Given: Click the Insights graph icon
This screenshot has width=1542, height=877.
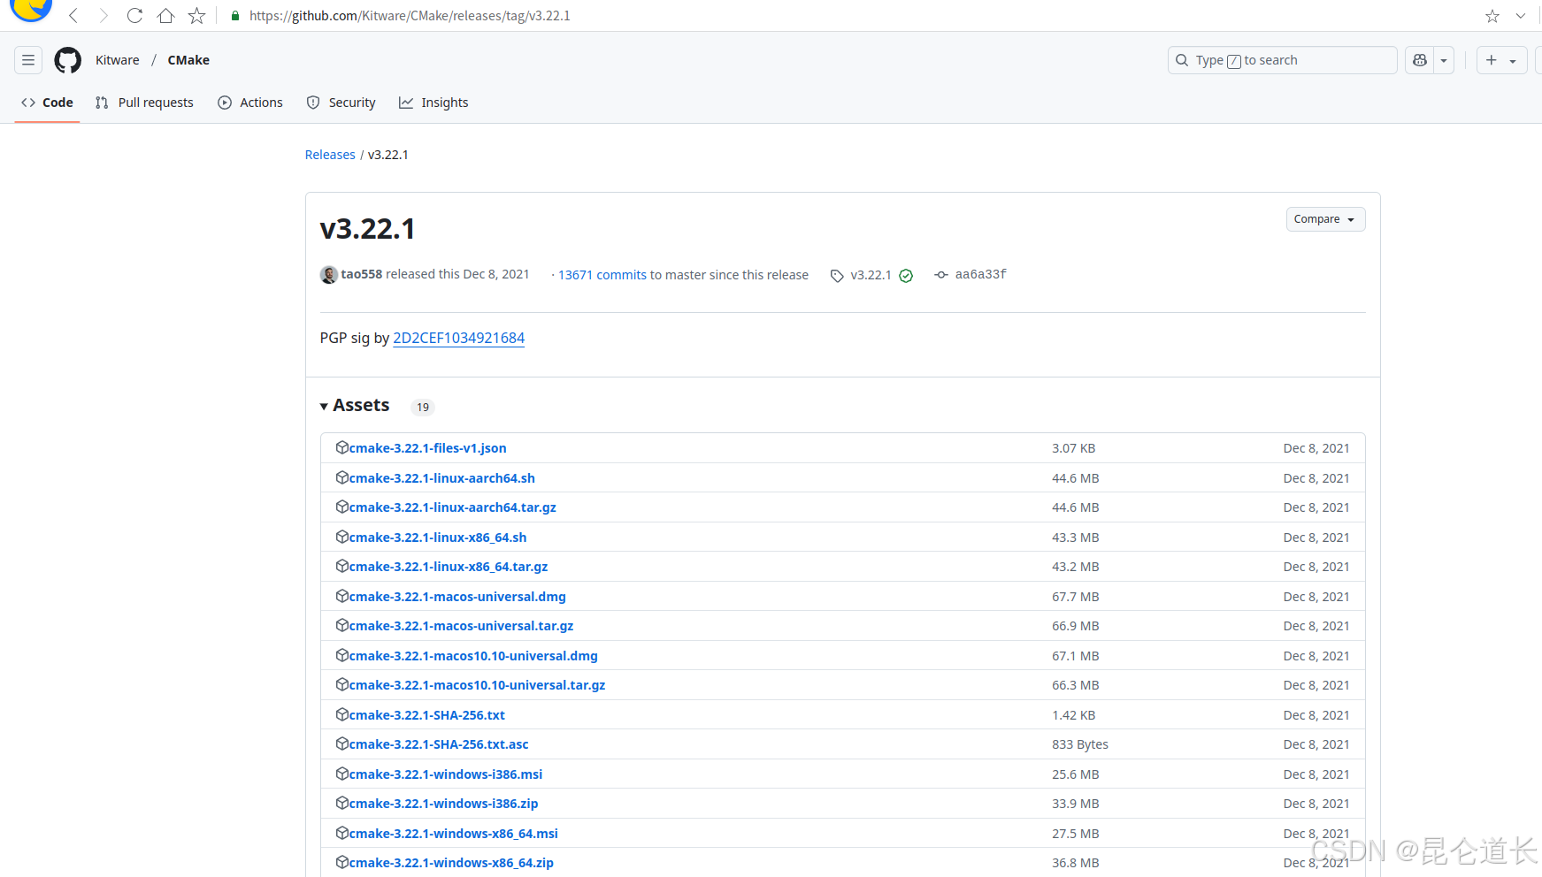Looking at the screenshot, I should (406, 103).
